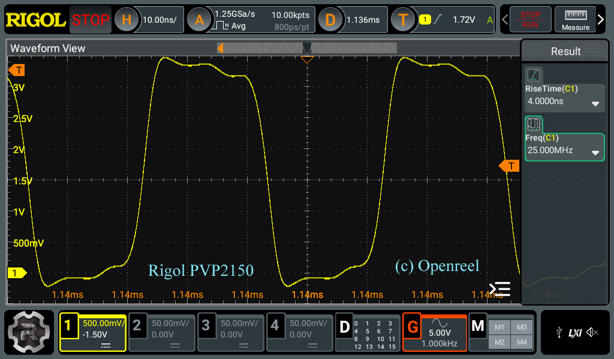
Task: Select digital channel 0
Action: (x=356, y=324)
